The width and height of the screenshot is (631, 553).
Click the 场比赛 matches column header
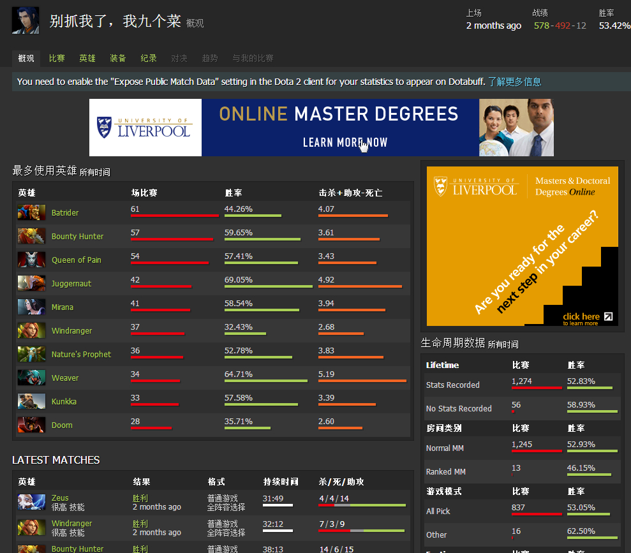pos(144,193)
